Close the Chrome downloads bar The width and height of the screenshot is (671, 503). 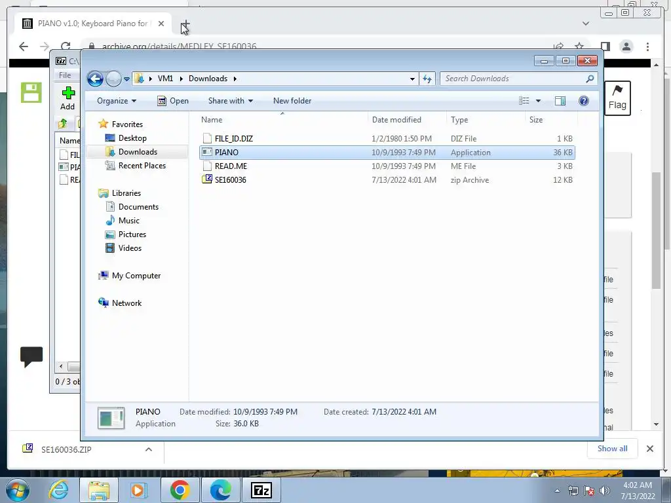[649, 448]
